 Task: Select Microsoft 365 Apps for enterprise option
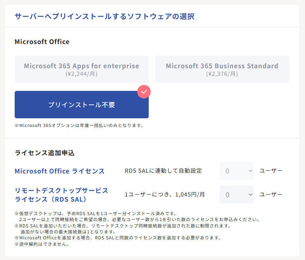click(82, 69)
